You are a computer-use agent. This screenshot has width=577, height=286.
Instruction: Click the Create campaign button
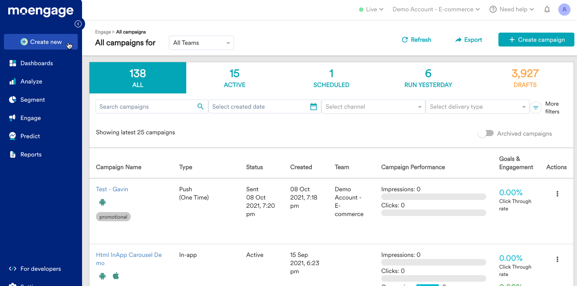pos(536,39)
